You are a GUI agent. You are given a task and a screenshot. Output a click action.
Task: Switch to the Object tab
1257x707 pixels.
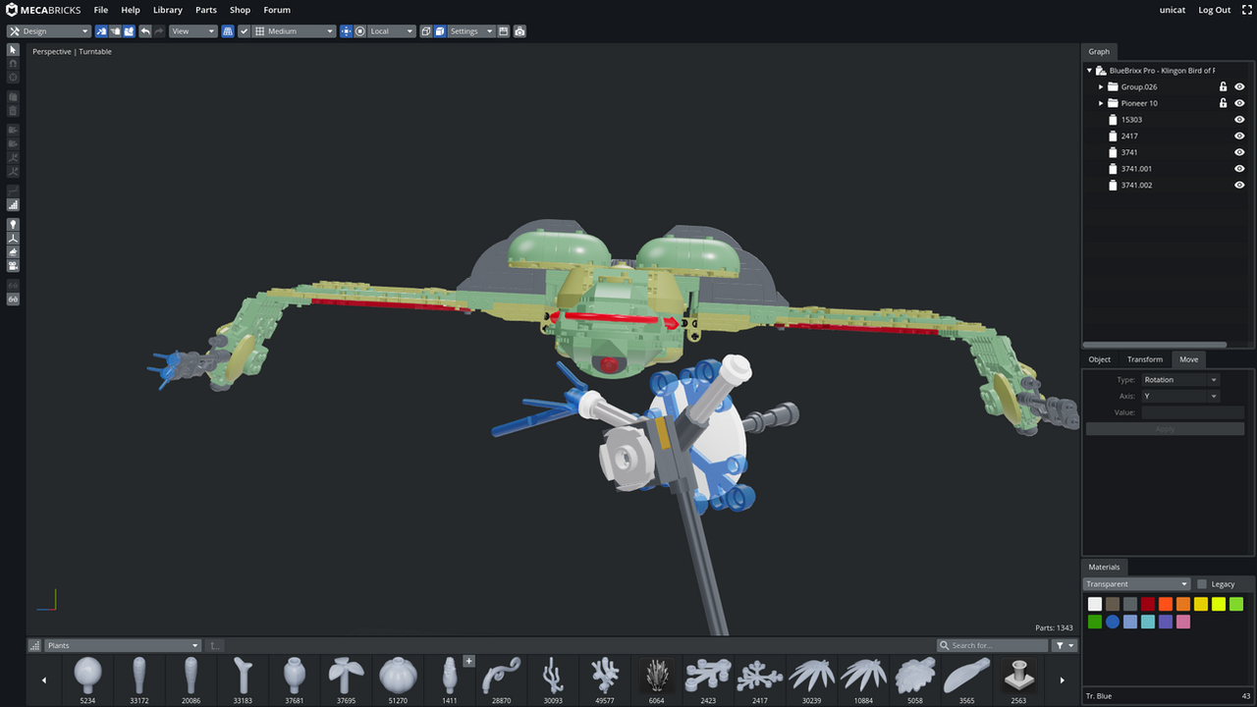[x=1100, y=359]
